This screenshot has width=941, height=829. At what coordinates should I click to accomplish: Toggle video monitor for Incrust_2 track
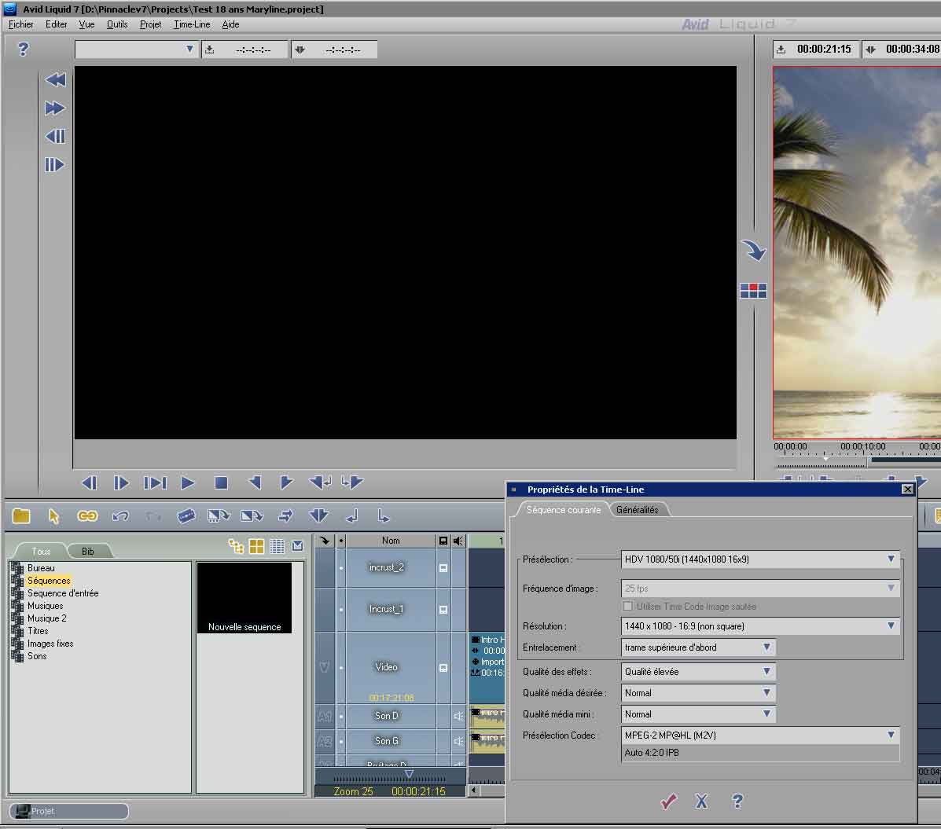pos(443,568)
